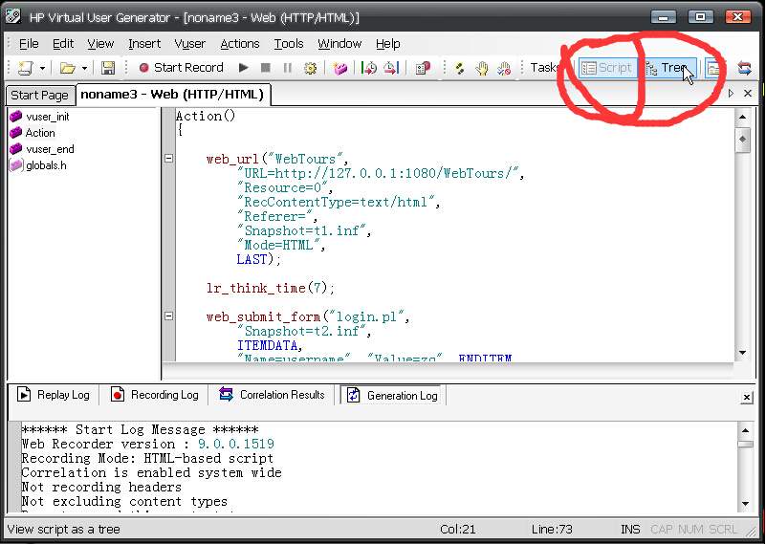Open the Recording Log tab
This screenshot has width=766, height=544.
155,395
